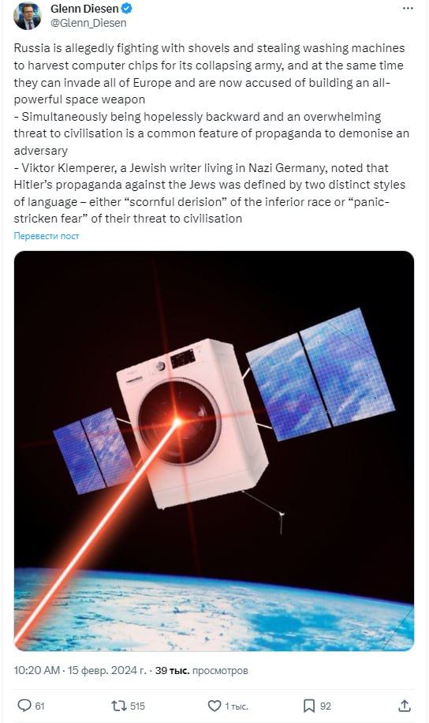
Task: Click the bookmark count 92
Action: [x=326, y=706]
